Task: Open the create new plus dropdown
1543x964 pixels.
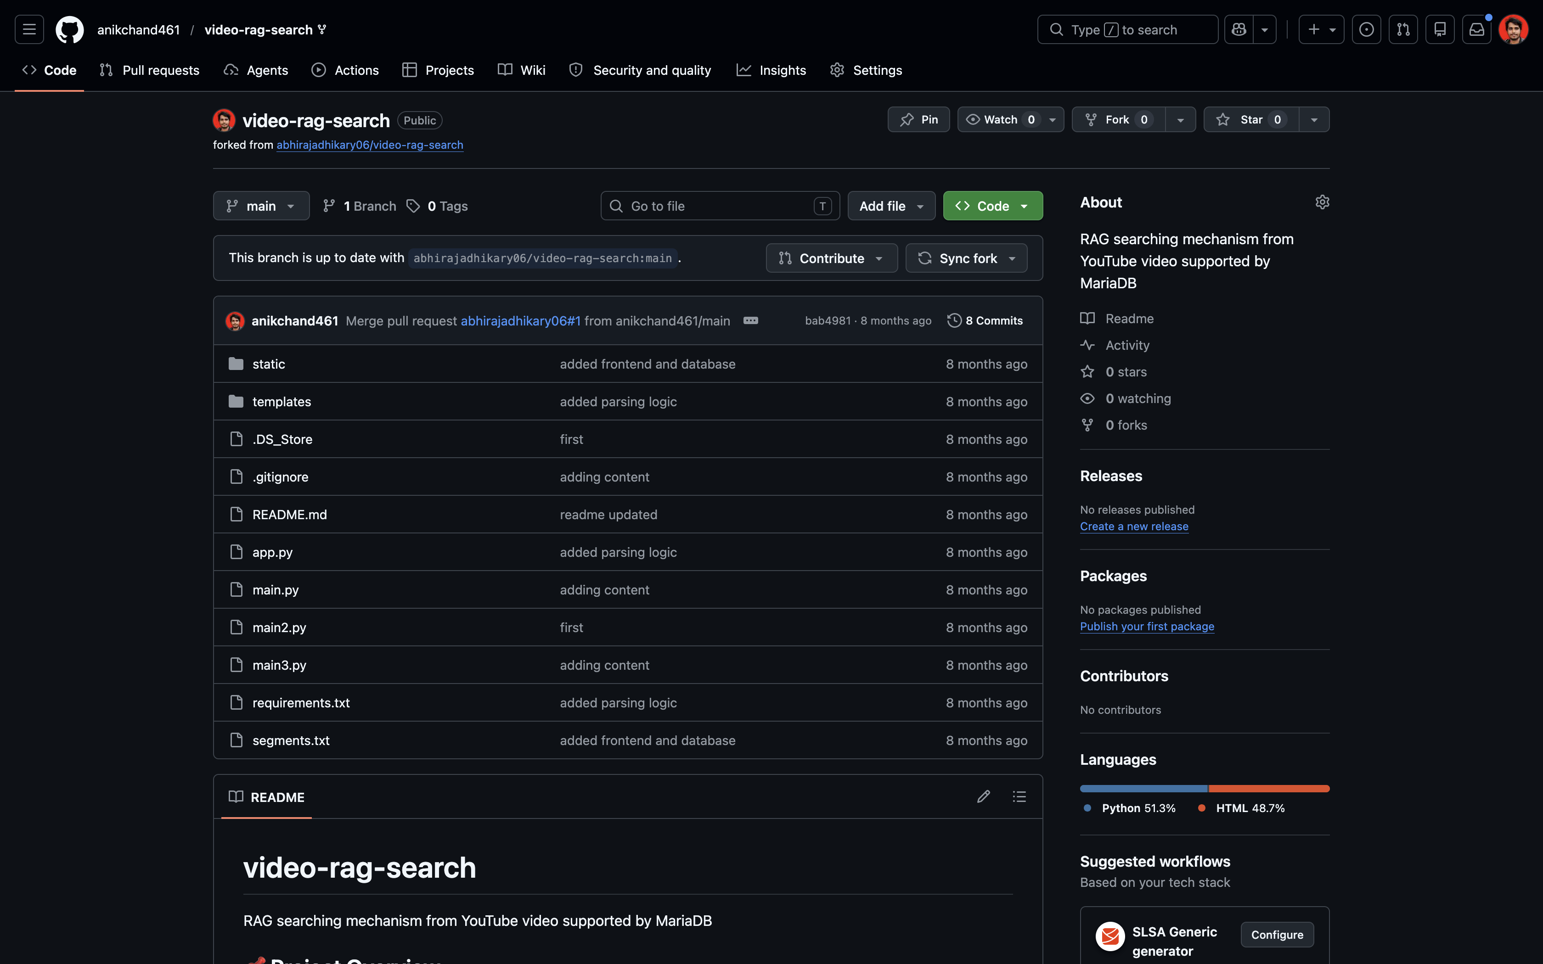Action: click(x=1321, y=29)
